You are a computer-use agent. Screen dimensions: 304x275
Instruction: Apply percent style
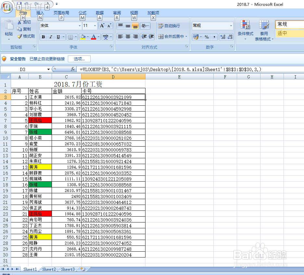207,37
